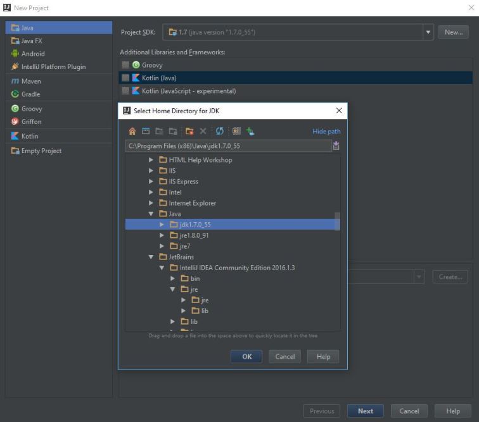Select the IIS folder row

click(233, 170)
